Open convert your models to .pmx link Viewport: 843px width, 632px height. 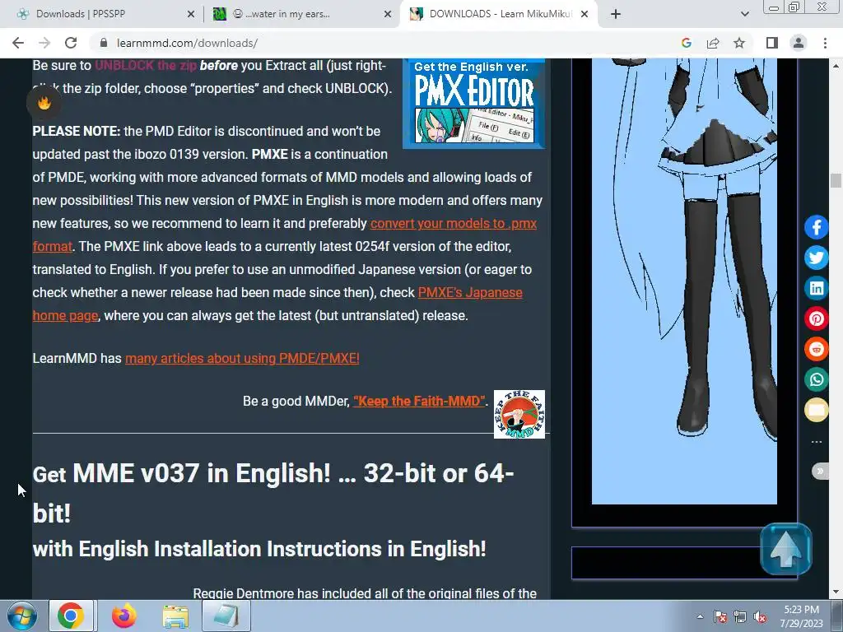(x=454, y=223)
